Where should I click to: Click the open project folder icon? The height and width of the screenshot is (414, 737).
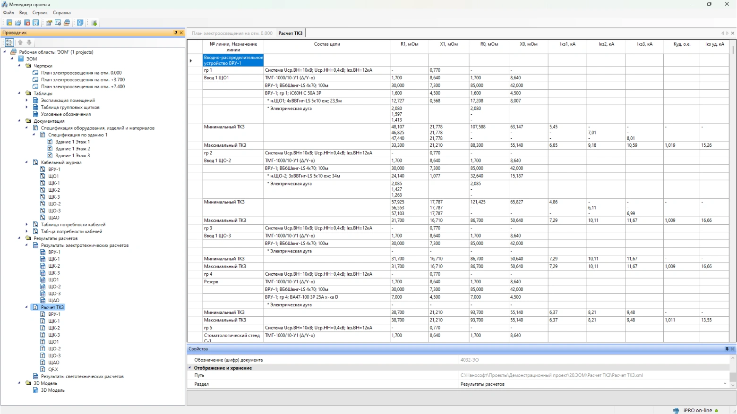point(18,23)
